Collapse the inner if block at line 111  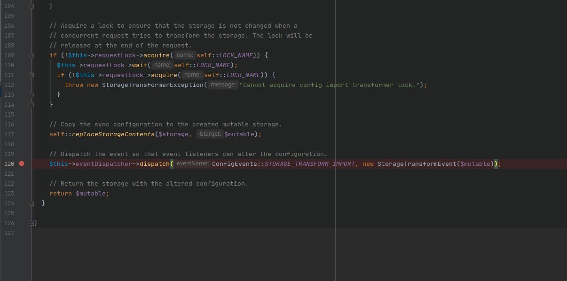(31, 75)
